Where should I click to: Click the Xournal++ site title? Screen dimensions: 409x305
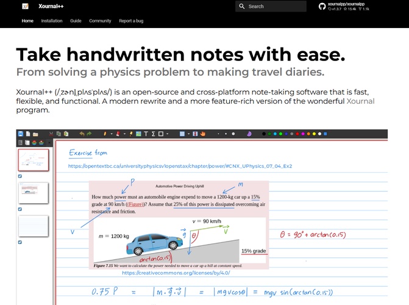pyautogui.click(x=51, y=6)
